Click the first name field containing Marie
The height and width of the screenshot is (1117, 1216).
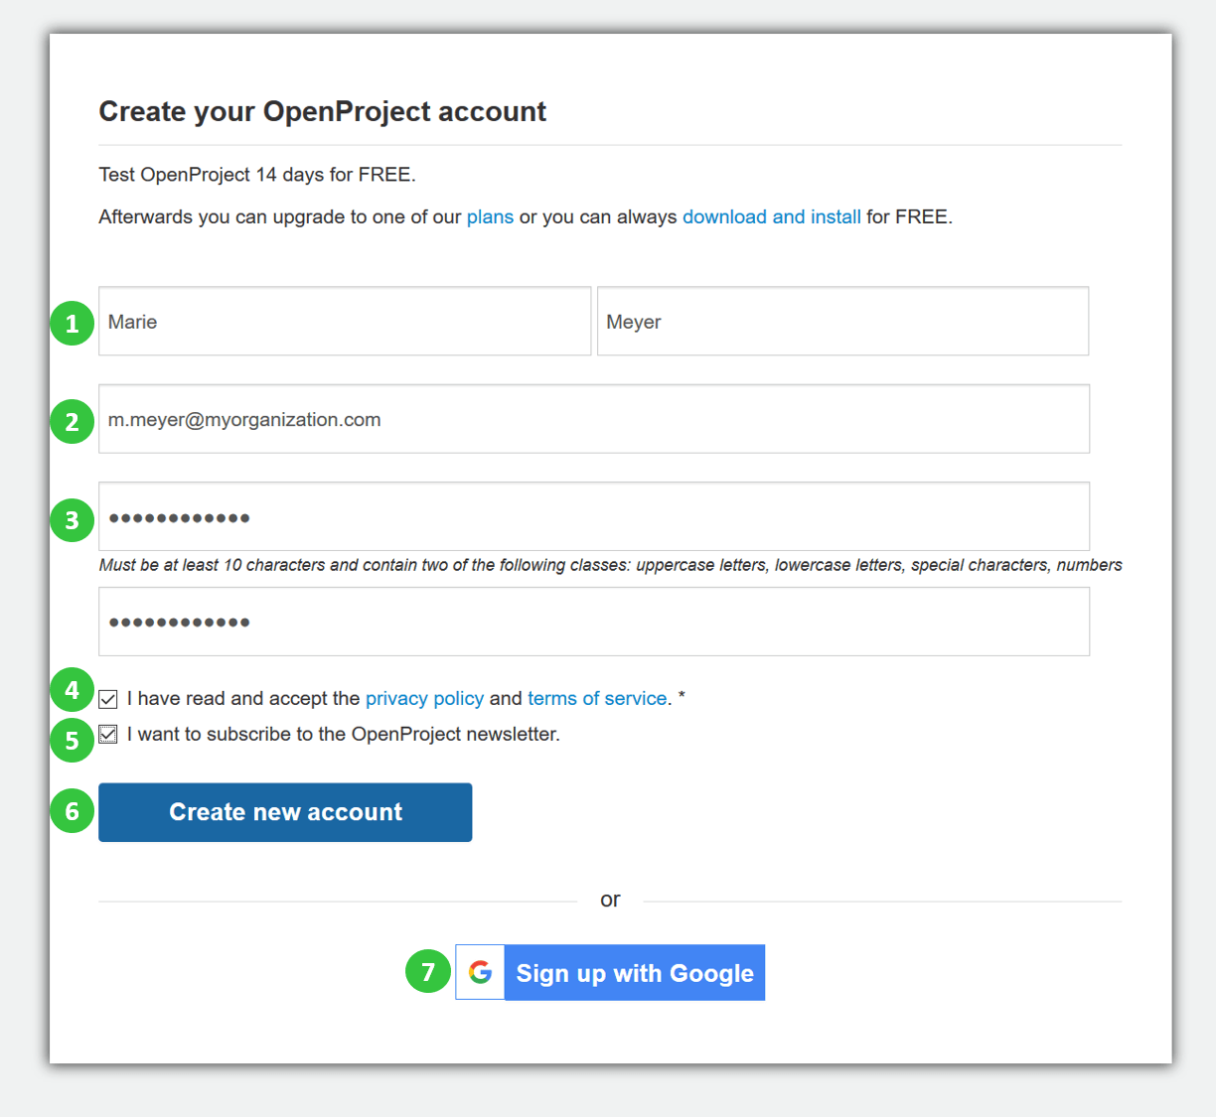click(x=345, y=322)
